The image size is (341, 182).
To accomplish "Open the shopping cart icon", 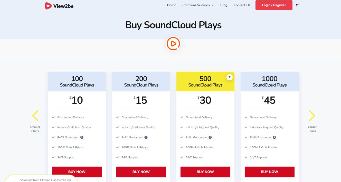I will pyautogui.click(x=297, y=5).
